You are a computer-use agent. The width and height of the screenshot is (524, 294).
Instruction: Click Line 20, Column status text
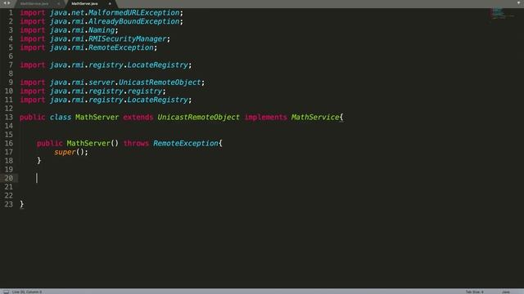(27, 292)
